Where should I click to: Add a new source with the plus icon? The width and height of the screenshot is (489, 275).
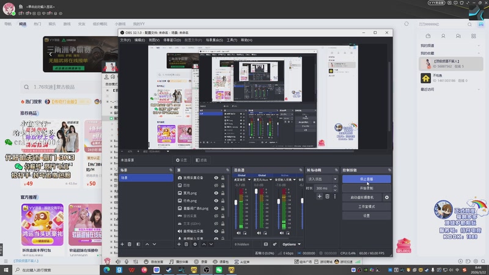[x=179, y=244]
